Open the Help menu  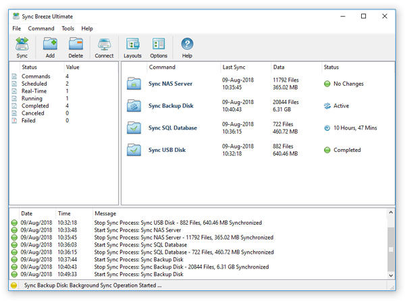click(x=87, y=28)
